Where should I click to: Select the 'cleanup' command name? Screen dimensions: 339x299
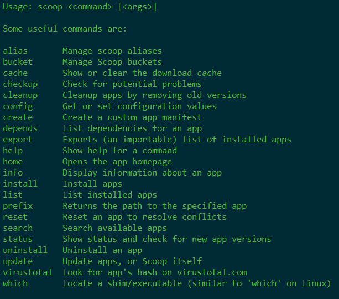[x=20, y=95]
